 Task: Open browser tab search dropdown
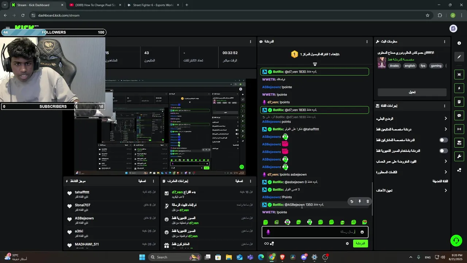pyautogui.click(x=4, y=5)
